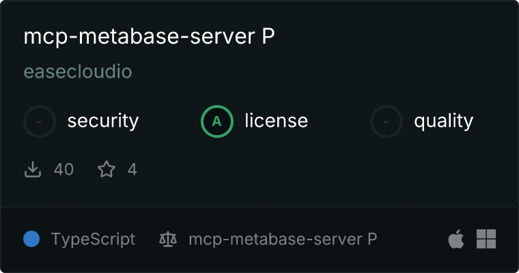Click the dashed divider line area
519x273 pixels.
coord(259,207)
